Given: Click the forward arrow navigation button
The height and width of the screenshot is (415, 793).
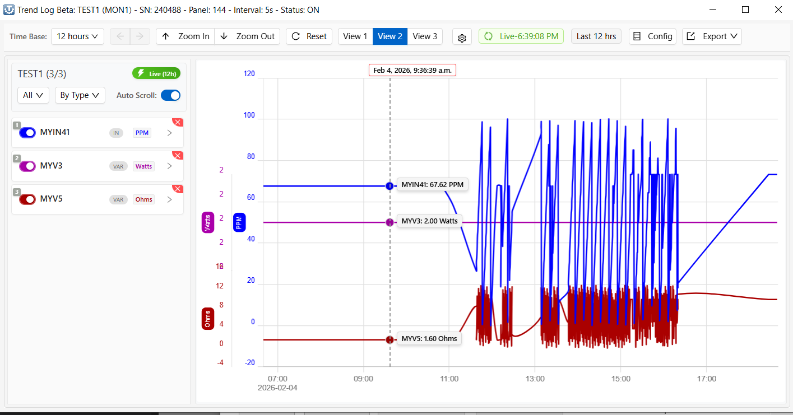Looking at the screenshot, I should [140, 36].
